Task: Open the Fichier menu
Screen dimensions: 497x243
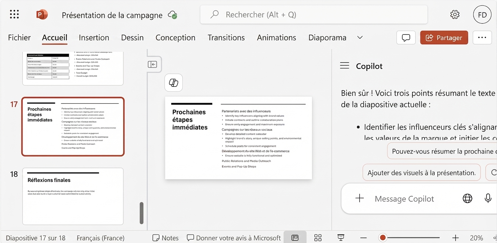Action: [19, 37]
